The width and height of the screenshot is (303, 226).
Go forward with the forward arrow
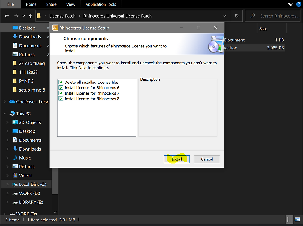click(16, 16)
